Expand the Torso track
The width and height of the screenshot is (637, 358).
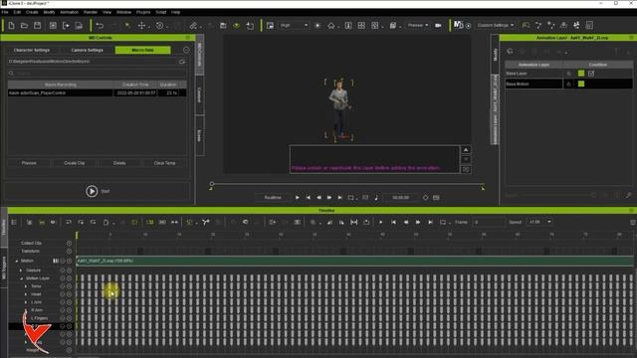coord(26,286)
